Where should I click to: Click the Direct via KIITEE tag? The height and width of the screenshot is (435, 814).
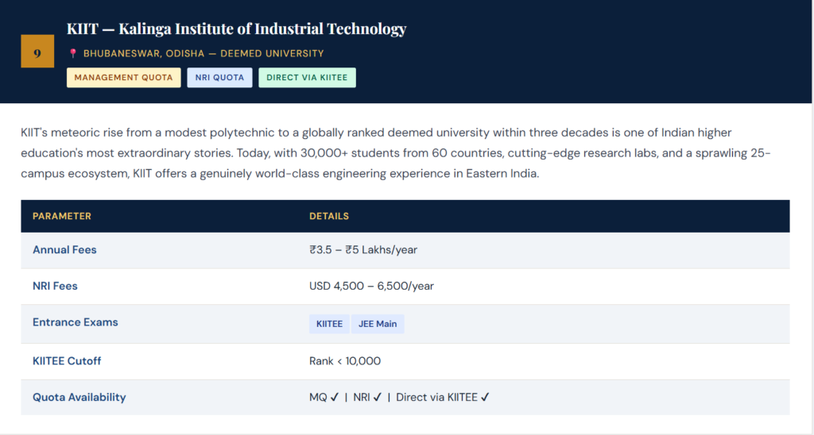pyautogui.click(x=308, y=78)
